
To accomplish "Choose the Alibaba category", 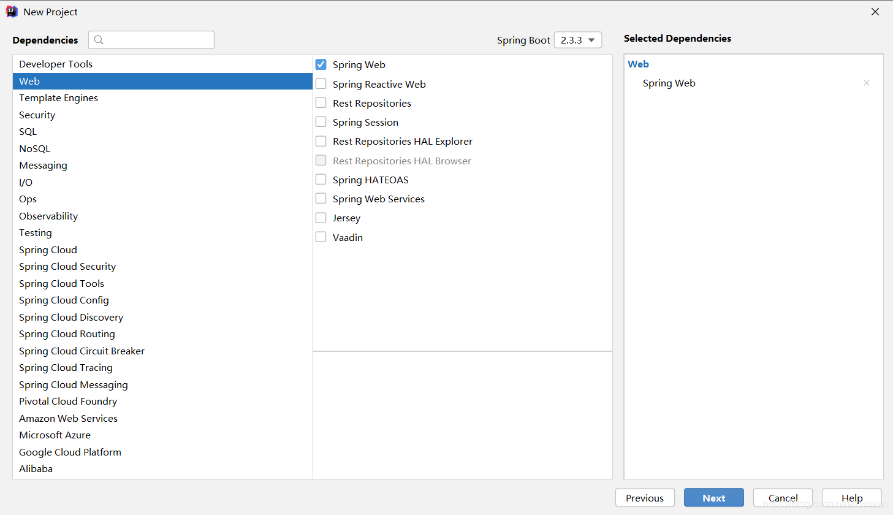I will (x=162, y=468).
